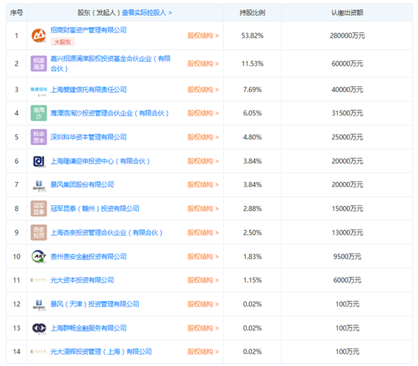Select the 4.80% shareholding cell
418x366 pixels.
(x=252, y=137)
